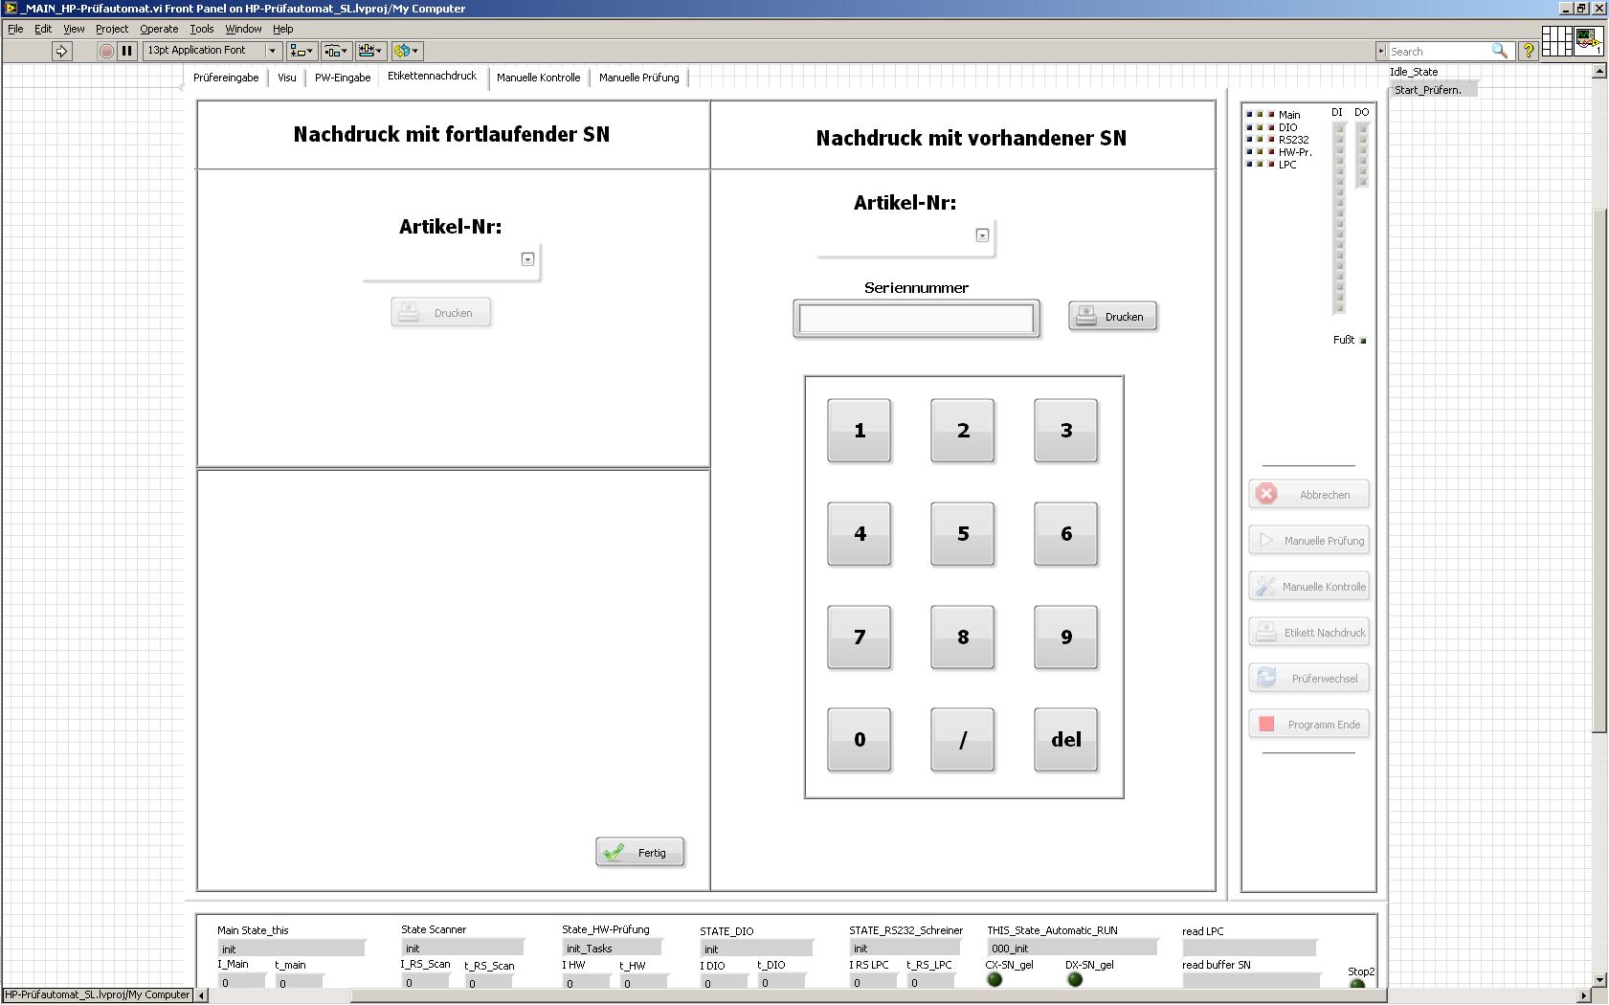Tap keypad button 6
The image size is (1609, 1005).
(x=1066, y=534)
